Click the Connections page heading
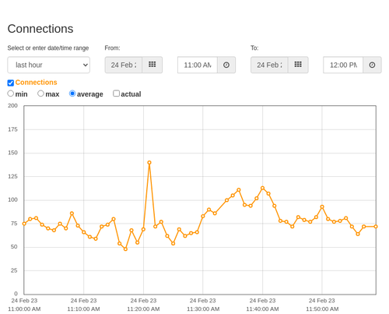This screenshot has height=314, width=389. coord(40,29)
